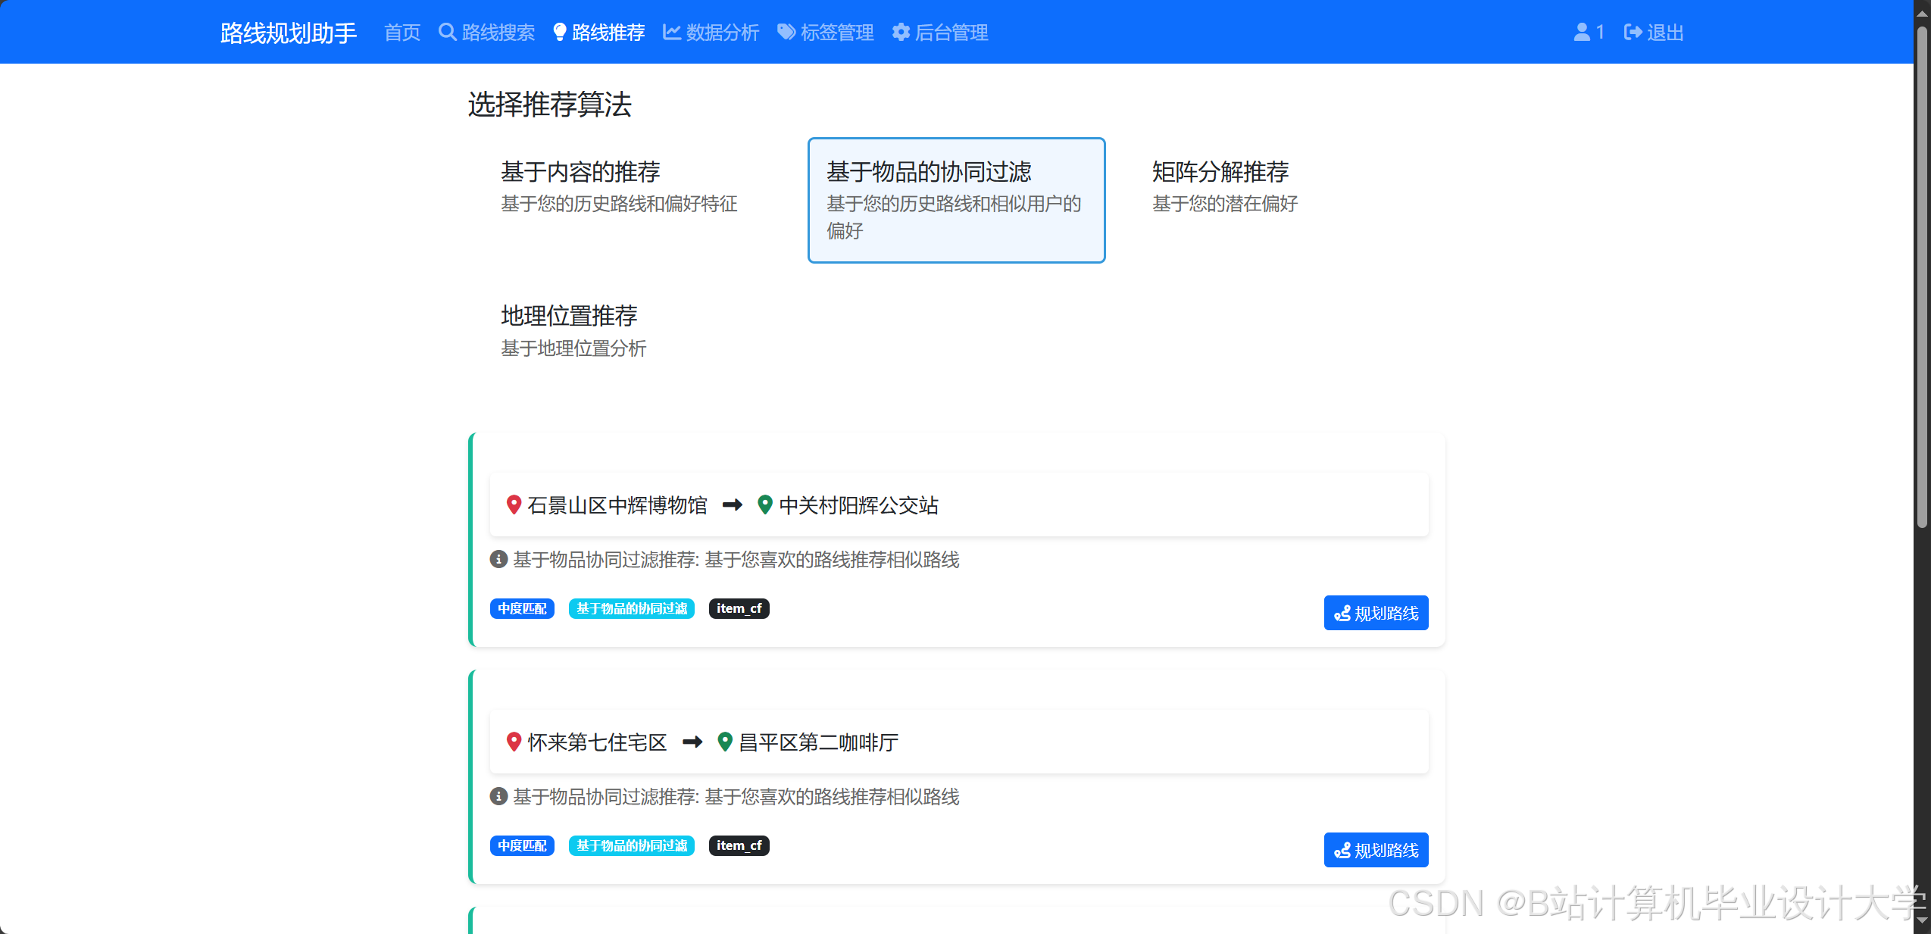The image size is (1931, 934).
Task: Click the tag icon beside 标签管理
Action: [786, 33]
